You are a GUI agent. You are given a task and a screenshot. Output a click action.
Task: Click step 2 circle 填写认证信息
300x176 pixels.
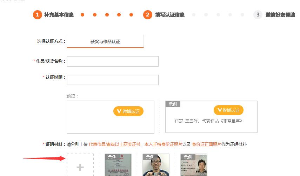click(147, 15)
